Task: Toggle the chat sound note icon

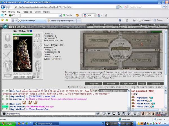Action: [x=129, y=114]
